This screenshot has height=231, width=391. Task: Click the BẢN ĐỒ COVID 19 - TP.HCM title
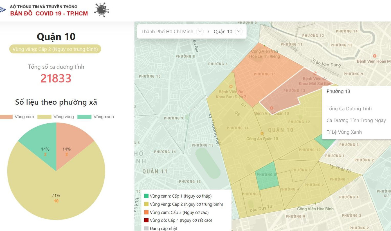click(49, 13)
